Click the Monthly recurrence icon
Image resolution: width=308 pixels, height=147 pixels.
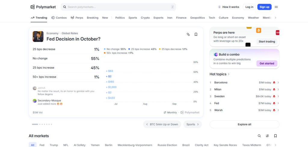click(x=165, y=112)
